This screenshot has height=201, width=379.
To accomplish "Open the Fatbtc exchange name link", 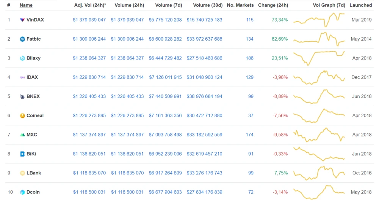I will tap(34, 39).
